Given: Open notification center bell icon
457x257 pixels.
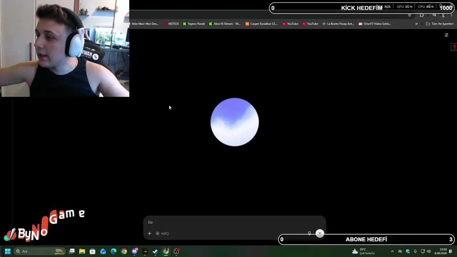Looking at the screenshot, I should click(451, 251).
